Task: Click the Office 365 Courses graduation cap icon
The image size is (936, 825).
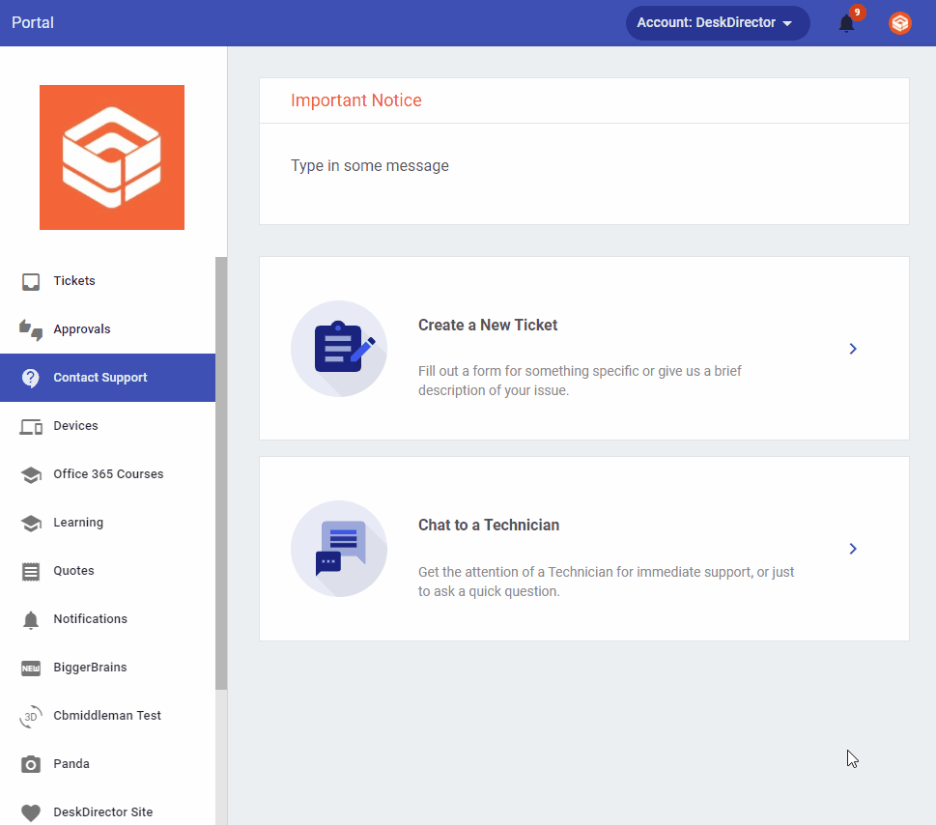Action: click(31, 475)
